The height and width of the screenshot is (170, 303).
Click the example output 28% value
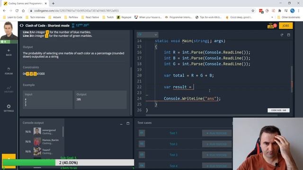tap(79, 100)
